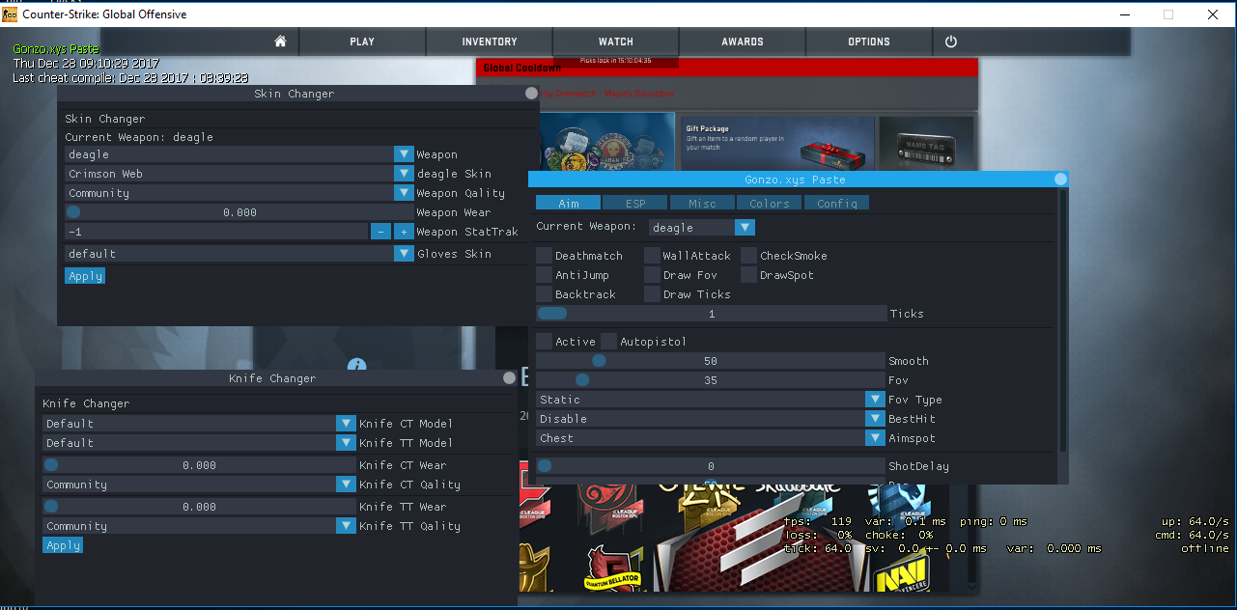Toggle the CheckSmoke checkbox
Screen dimensions: 1237x610
point(749,256)
